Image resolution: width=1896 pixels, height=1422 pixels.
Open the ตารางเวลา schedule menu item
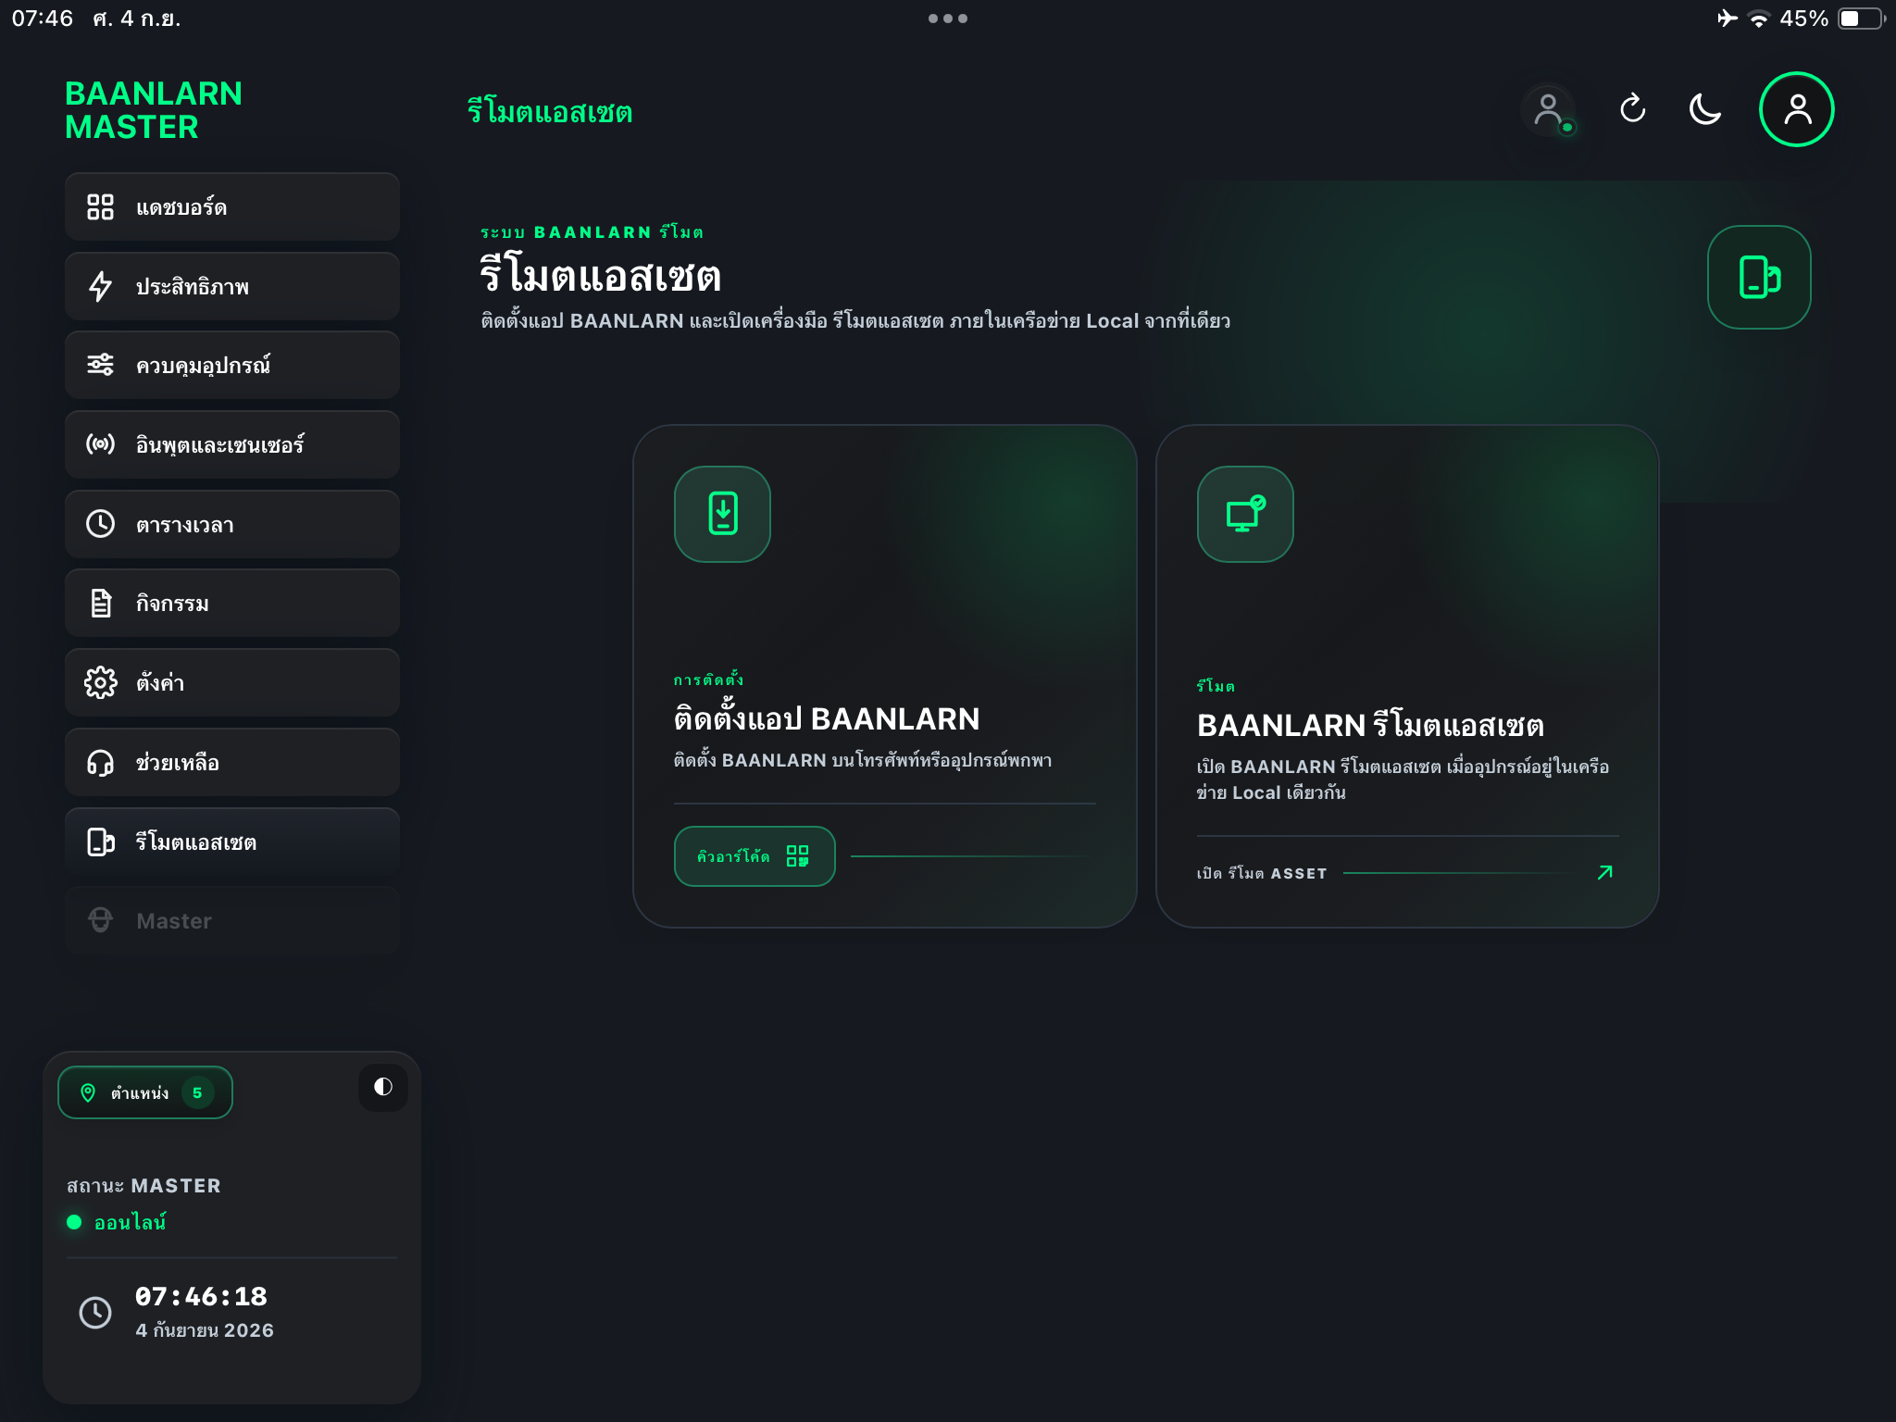point(232,524)
